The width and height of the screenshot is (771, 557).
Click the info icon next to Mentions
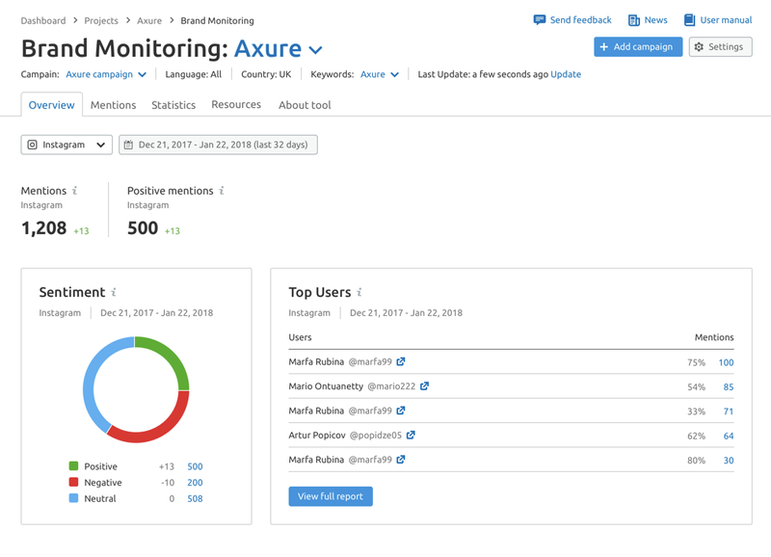[x=75, y=190]
